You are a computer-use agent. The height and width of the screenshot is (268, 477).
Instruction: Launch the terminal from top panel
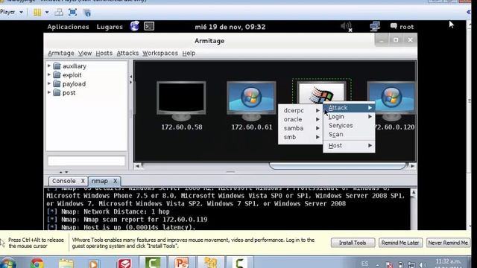pos(149,27)
